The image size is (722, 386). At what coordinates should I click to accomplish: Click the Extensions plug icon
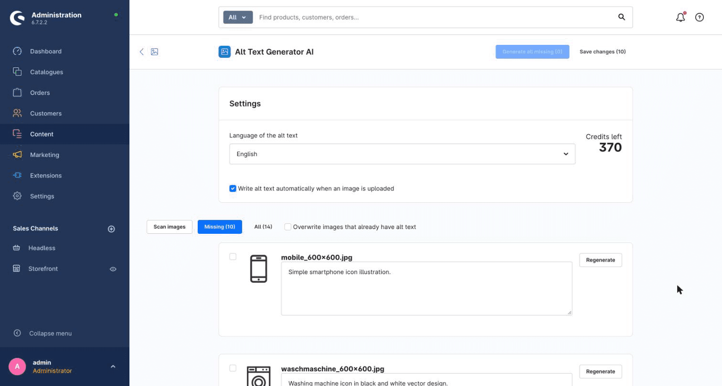click(x=17, y=175)
